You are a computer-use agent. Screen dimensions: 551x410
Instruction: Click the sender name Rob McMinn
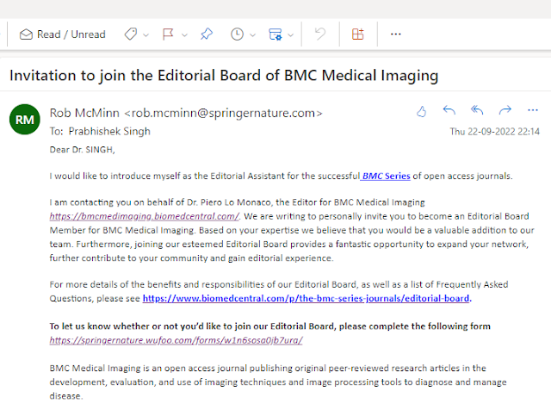point(84,113)
